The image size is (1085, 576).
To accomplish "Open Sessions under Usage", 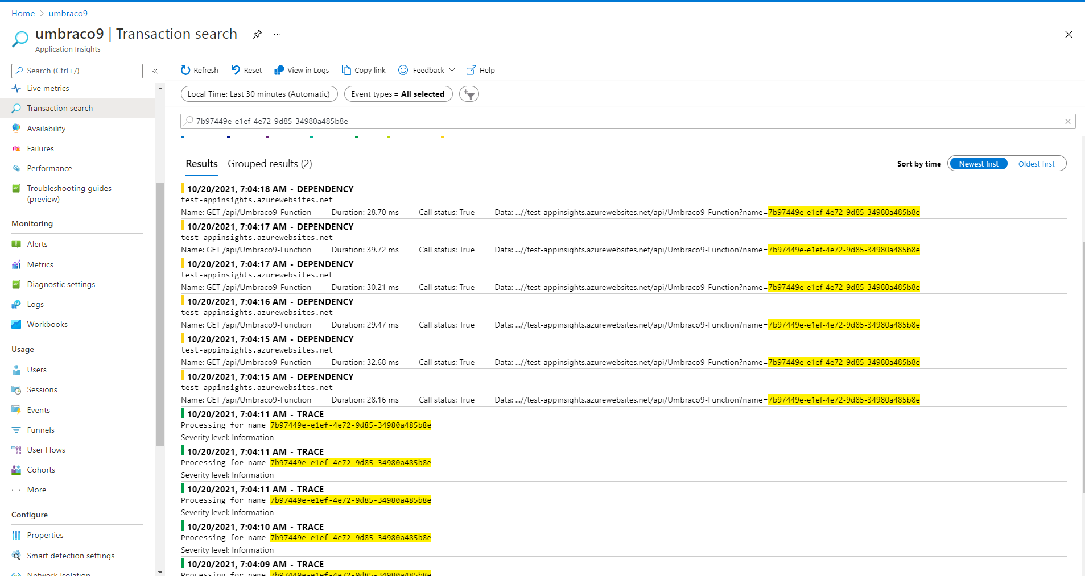I will (x=42, y=389).
